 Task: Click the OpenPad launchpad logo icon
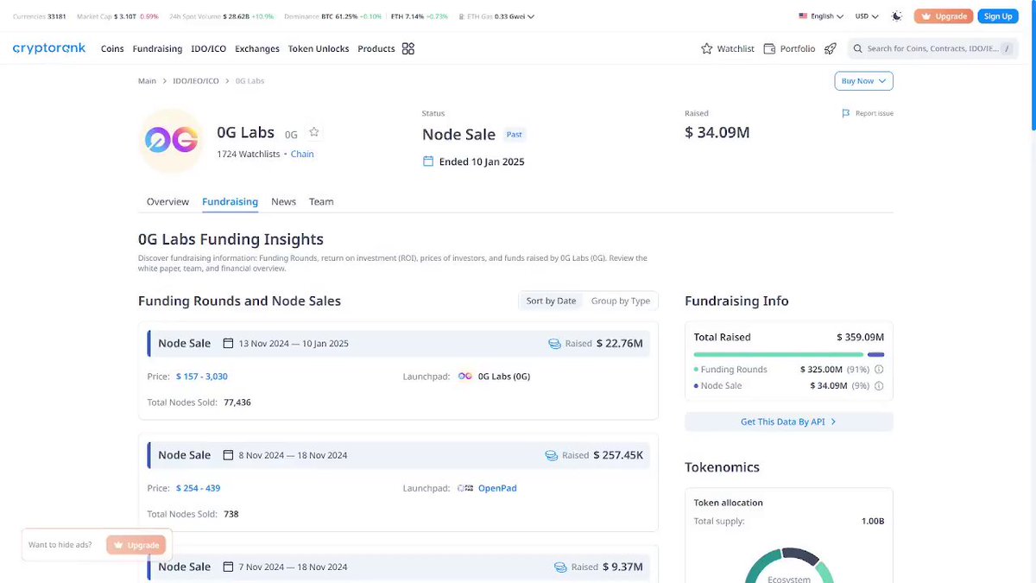(x=464, y=488)
